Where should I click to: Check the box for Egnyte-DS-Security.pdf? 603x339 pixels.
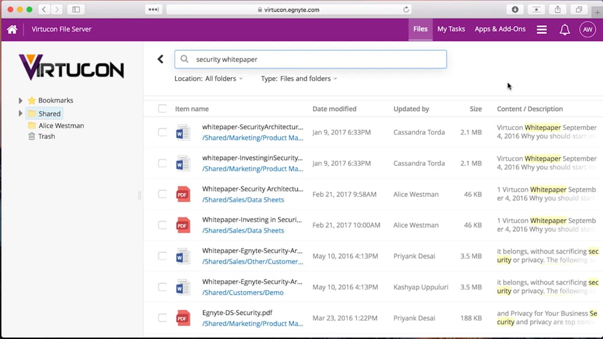163,318
